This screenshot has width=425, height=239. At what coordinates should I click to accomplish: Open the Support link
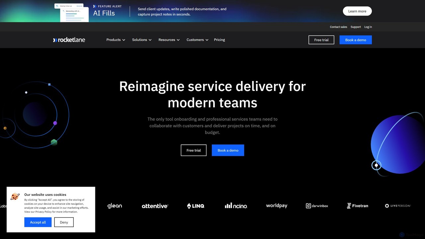coord(356,27)
